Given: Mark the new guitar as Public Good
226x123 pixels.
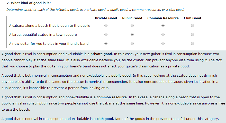Looking at the screenshot, I should click(x=132, y=43).
